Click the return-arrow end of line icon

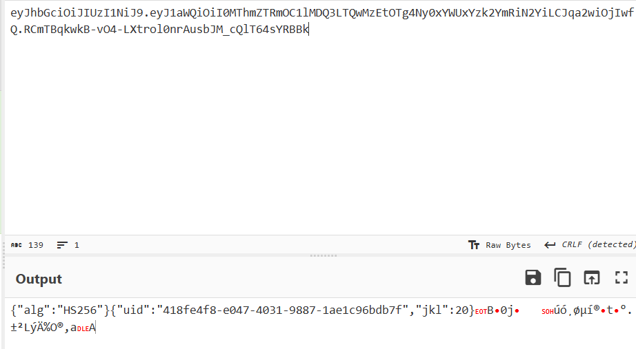point(550,245)
